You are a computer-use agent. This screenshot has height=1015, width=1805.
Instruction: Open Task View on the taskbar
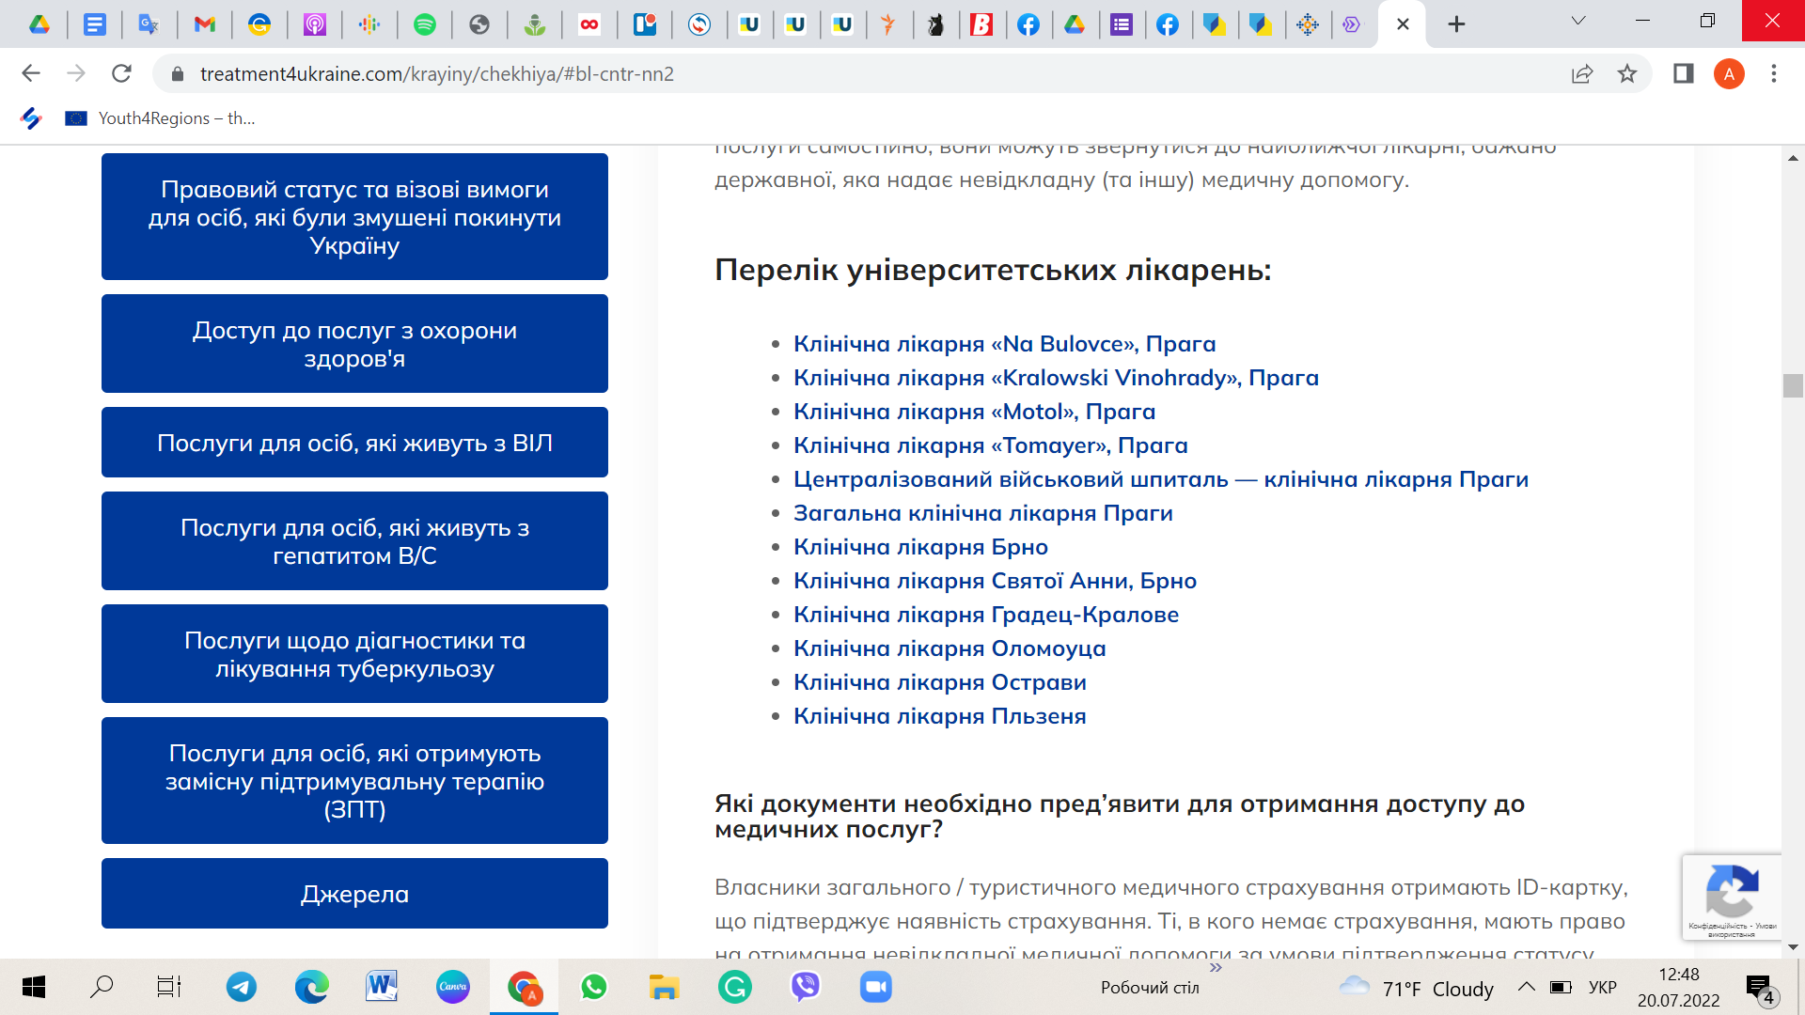point(169,987)
